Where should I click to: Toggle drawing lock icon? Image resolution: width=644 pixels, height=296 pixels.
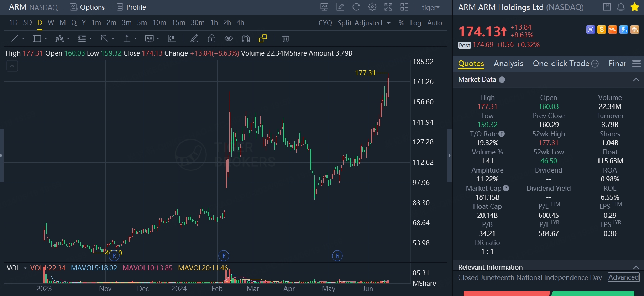[x=211, y=38]
